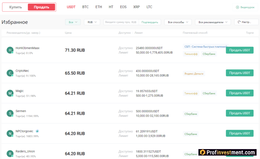Click the Избранное heading
260x159 pixels.
[x=15, y=22]
